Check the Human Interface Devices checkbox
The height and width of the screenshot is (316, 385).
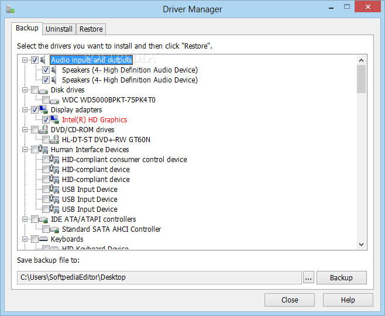35,150
